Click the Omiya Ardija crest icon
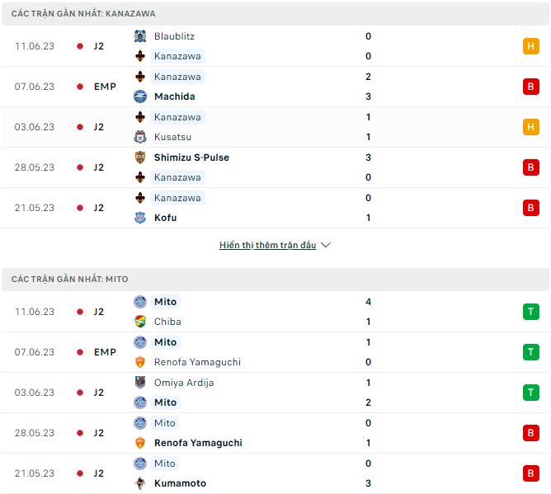 point(140,383)
